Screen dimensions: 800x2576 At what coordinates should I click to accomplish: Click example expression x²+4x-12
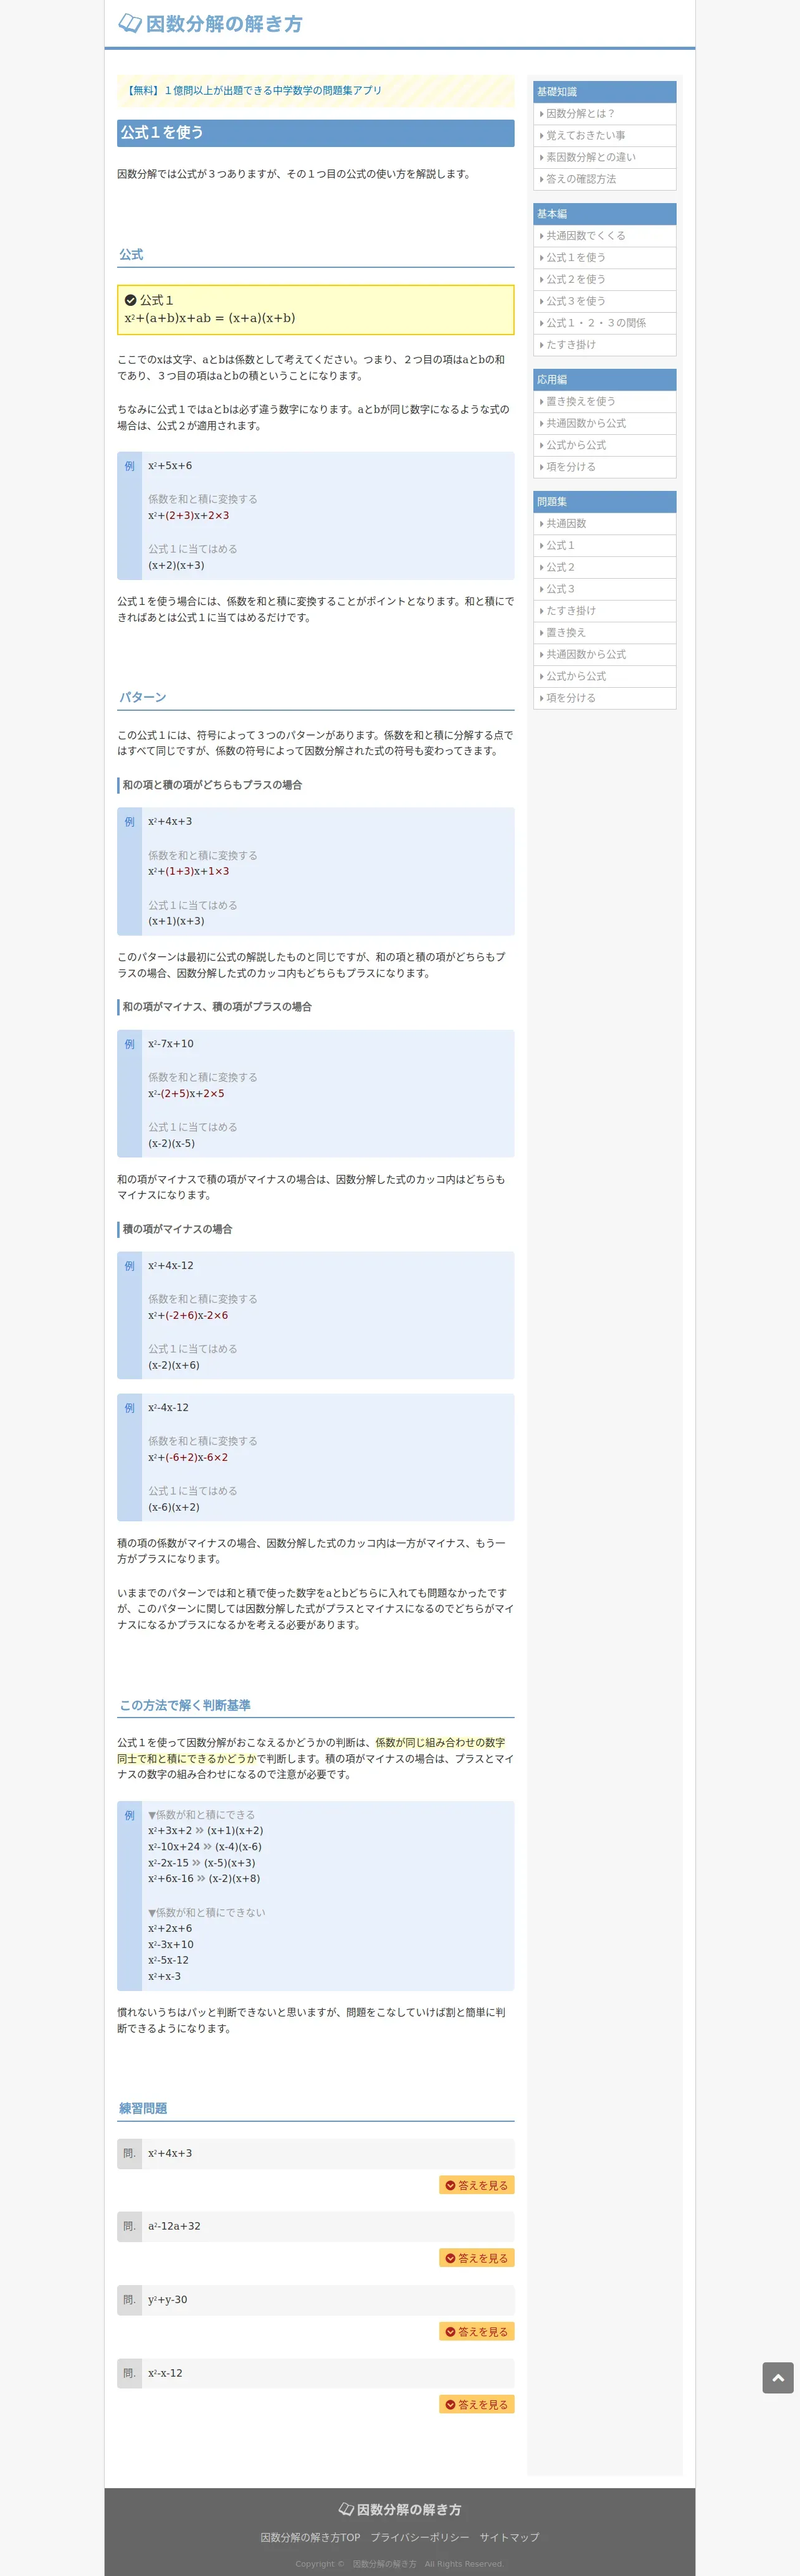pos(171,1266)
